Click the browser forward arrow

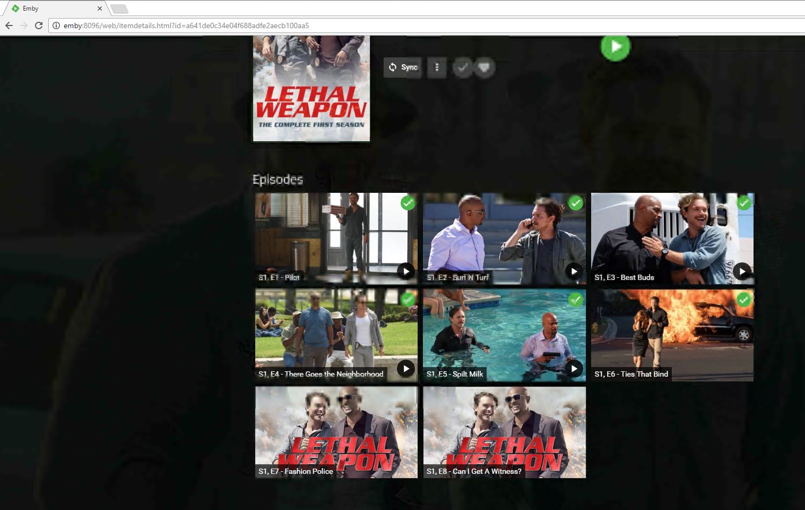point(24,25)
